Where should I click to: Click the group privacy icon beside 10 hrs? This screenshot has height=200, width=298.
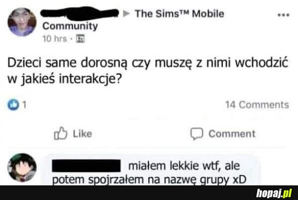(x=80, y=39)
